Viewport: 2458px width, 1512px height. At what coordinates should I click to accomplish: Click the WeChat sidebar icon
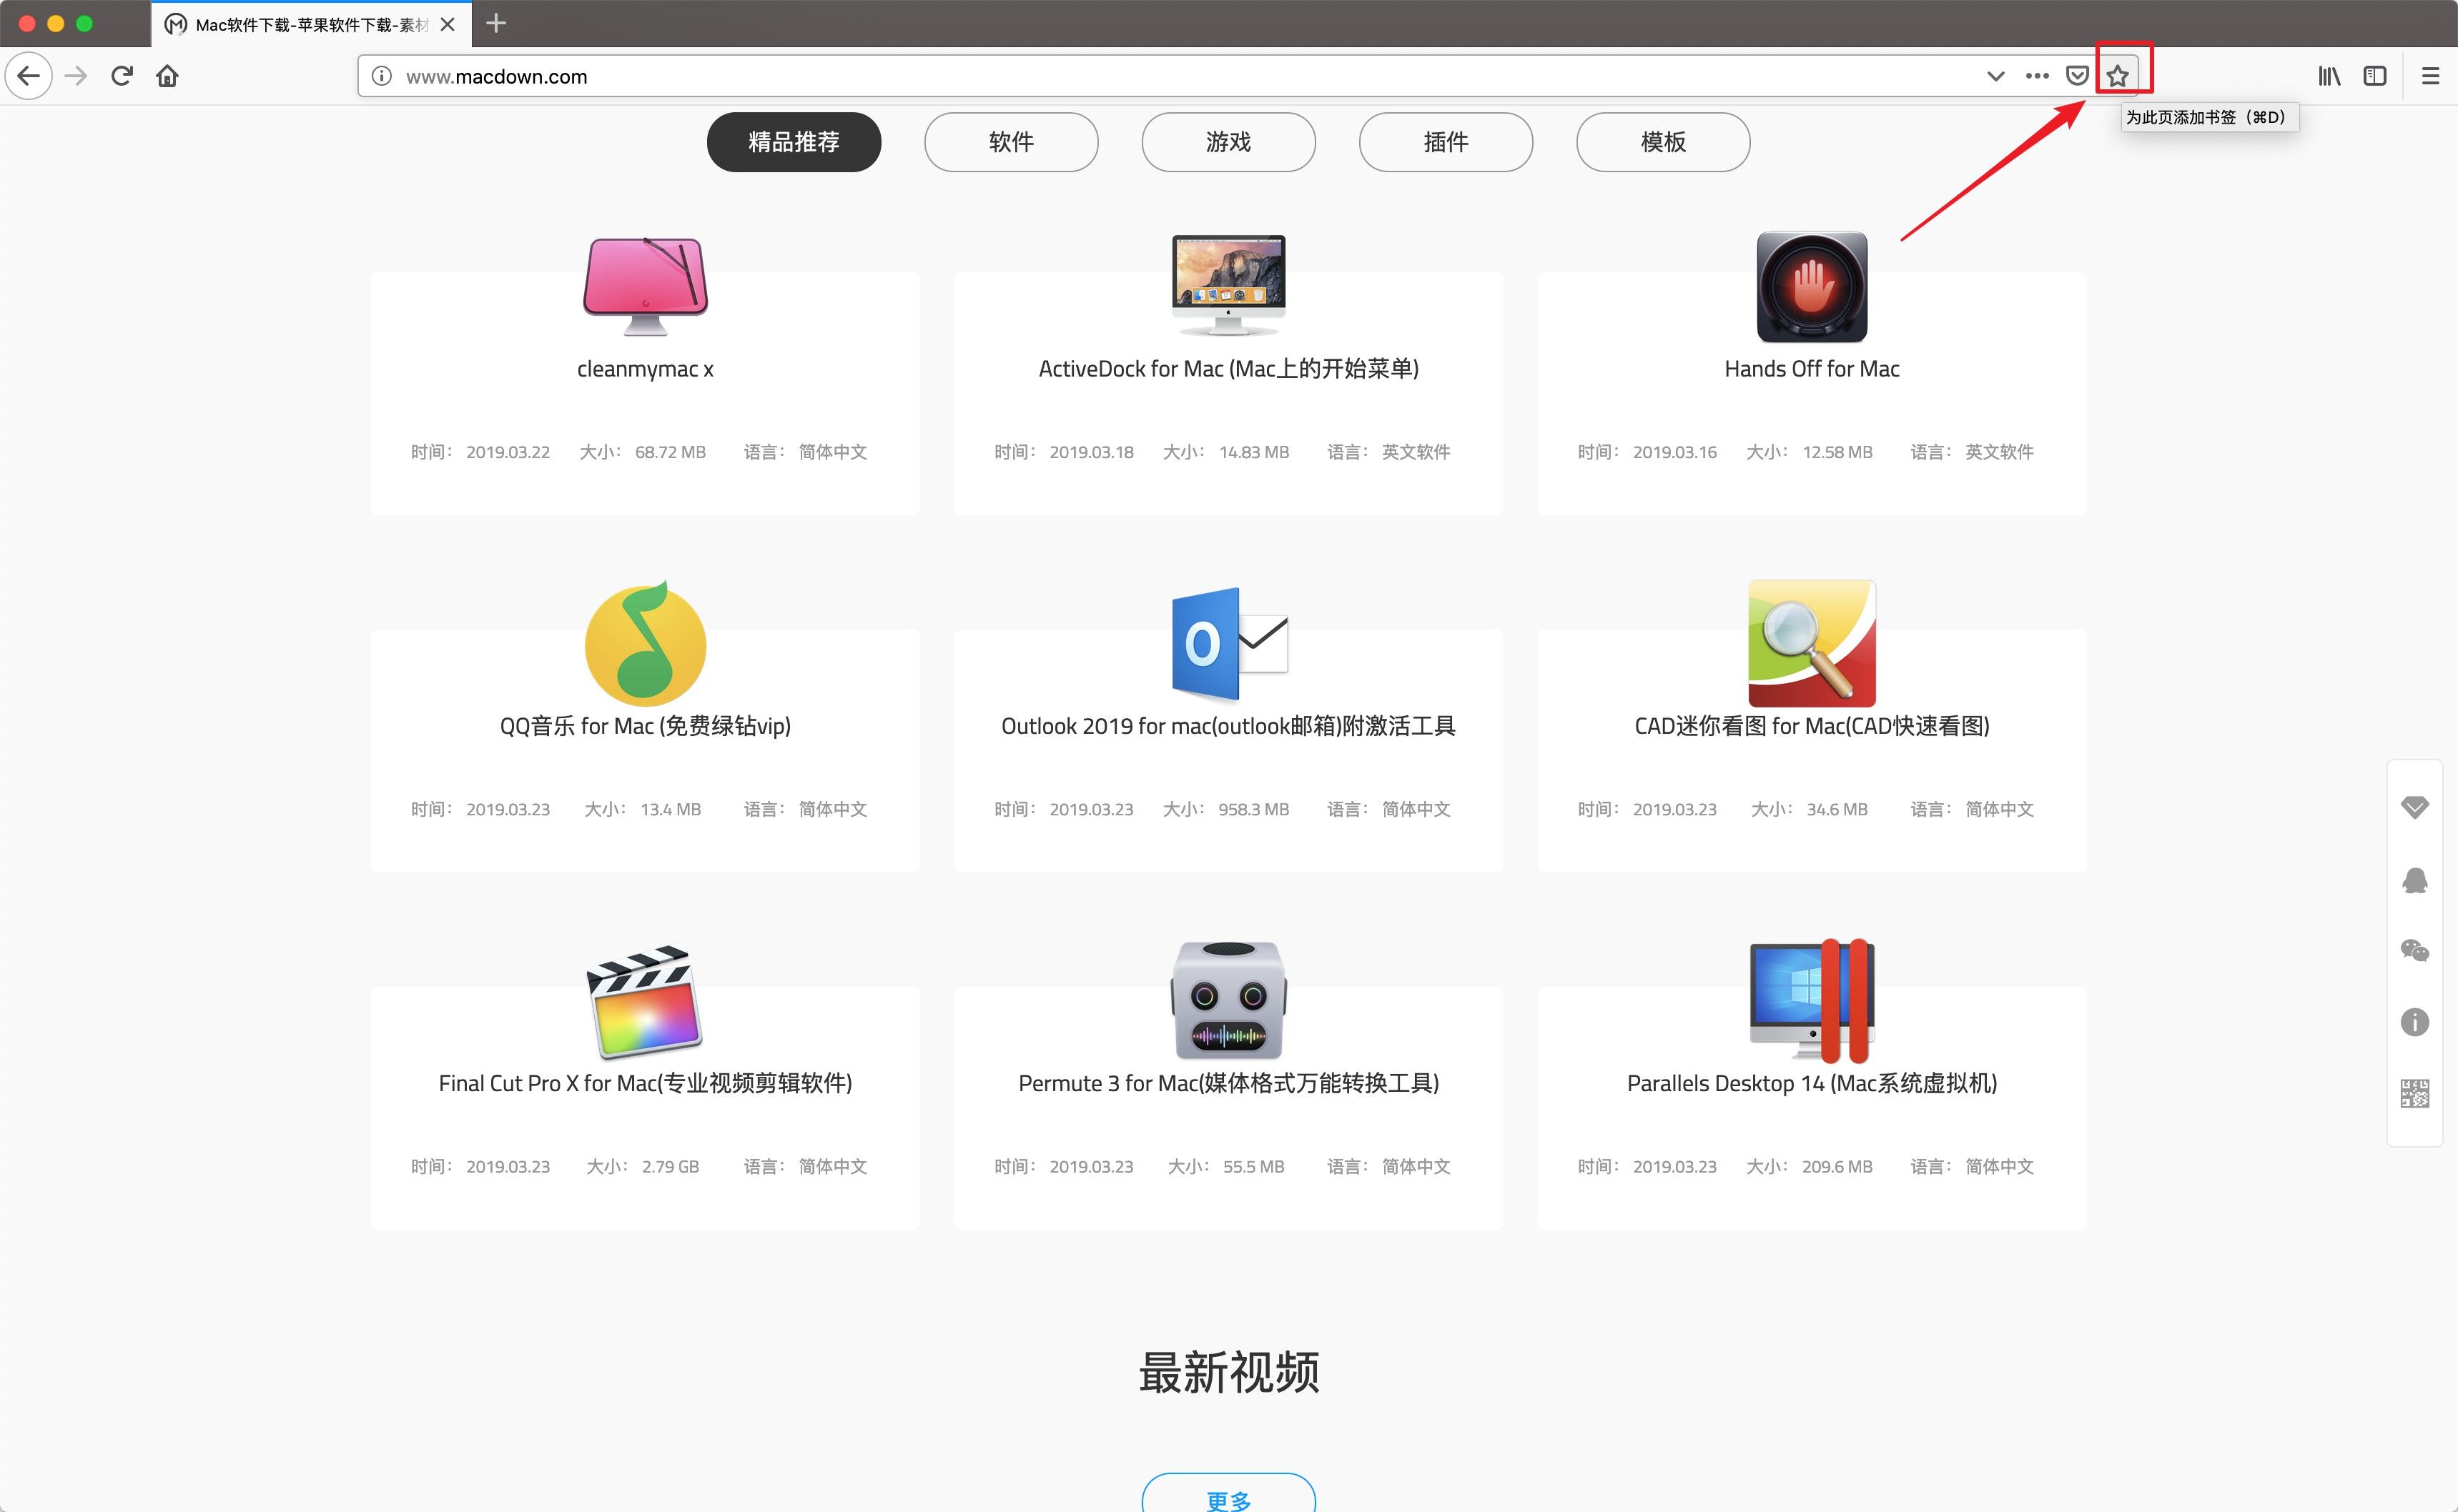[x=2415, y=951]
